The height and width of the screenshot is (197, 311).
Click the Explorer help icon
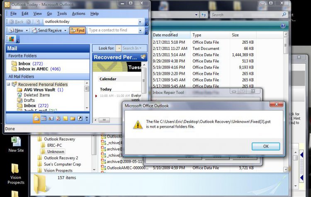283,26
